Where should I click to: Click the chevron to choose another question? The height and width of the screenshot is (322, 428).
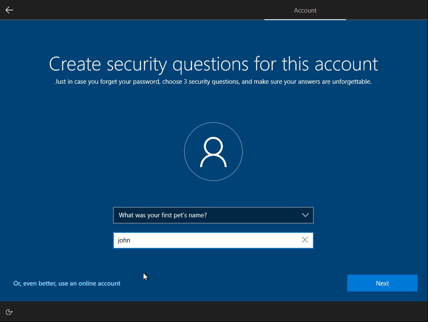(x=305, y=215)
